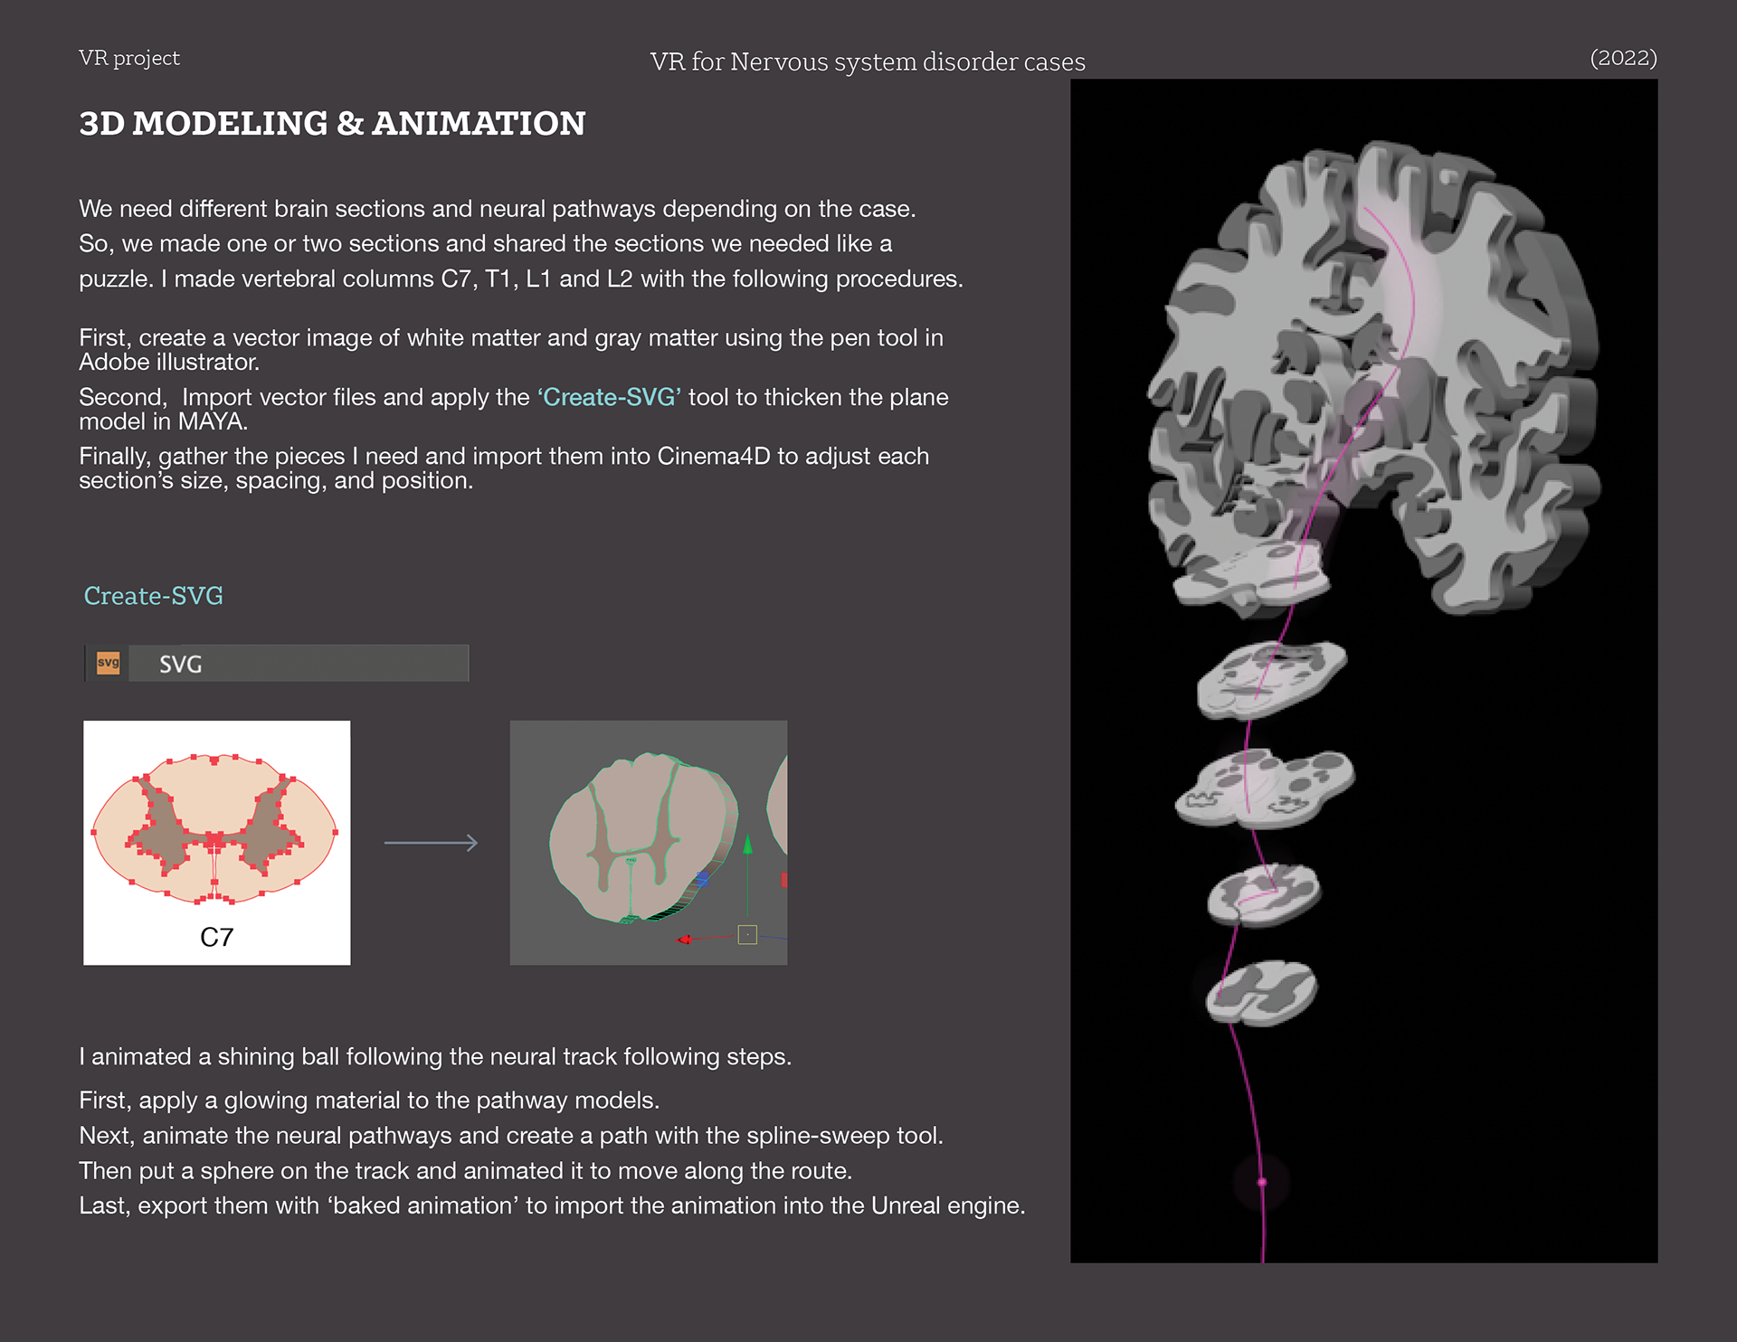This screenshot has width=1737, height=1342.
Task: Click the C7 caption under the vector image
Action: pos(216,937)
